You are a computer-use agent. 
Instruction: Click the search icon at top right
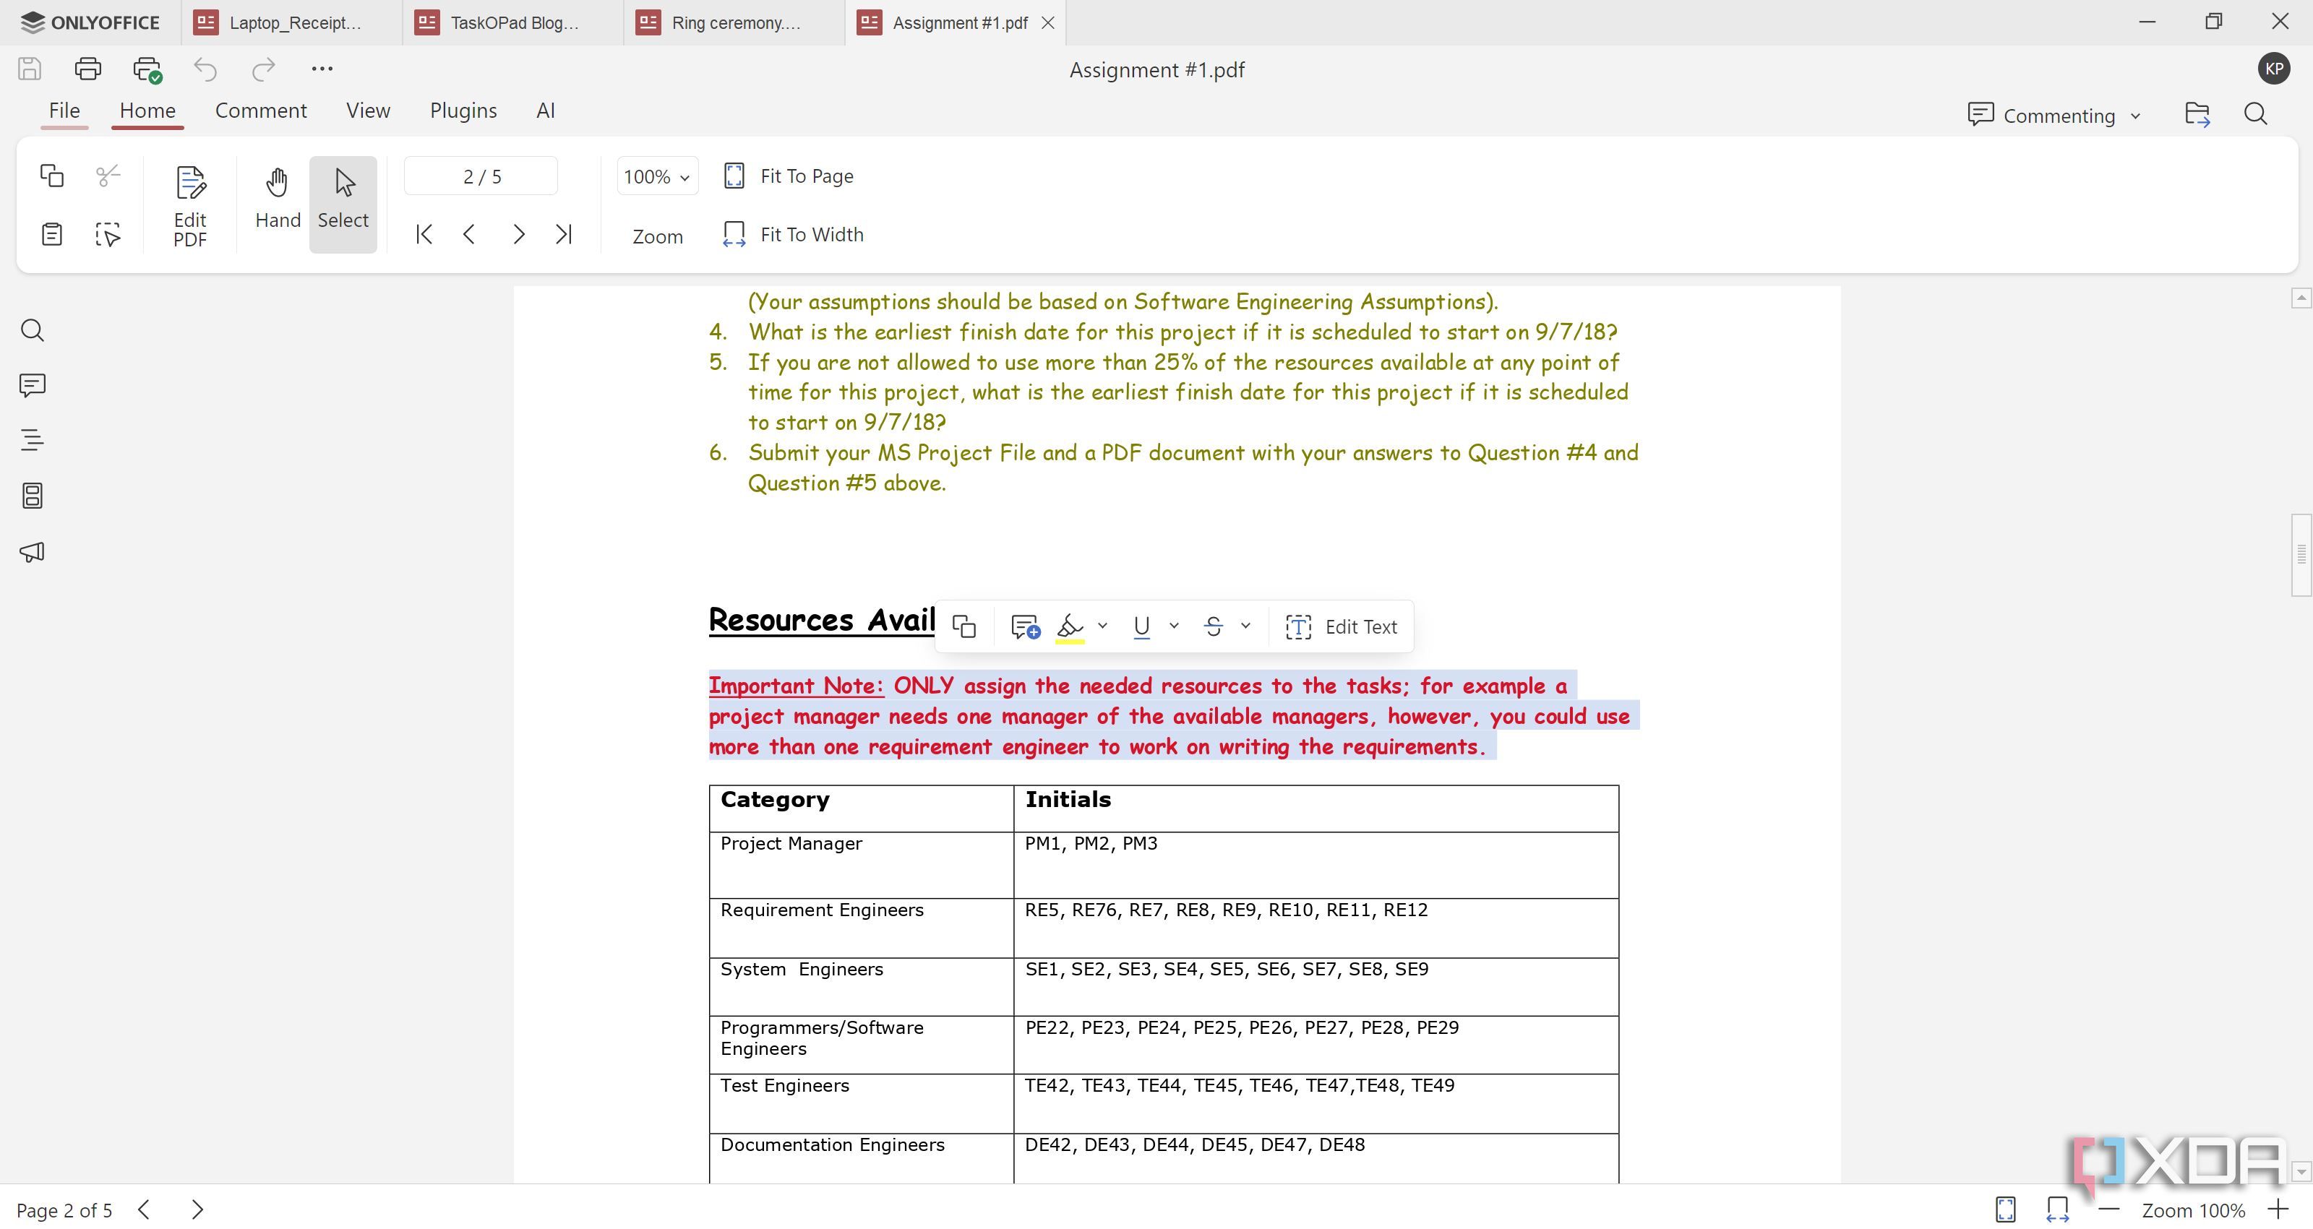click(x=2255, y=114)
